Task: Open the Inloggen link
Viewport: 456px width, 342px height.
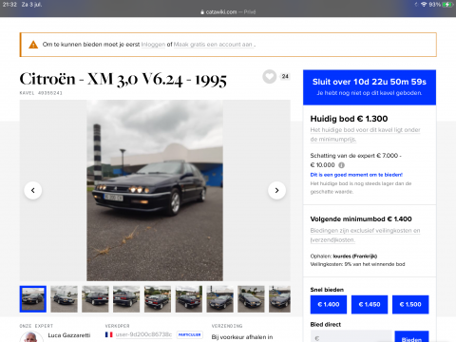Action: coord(153,45)
